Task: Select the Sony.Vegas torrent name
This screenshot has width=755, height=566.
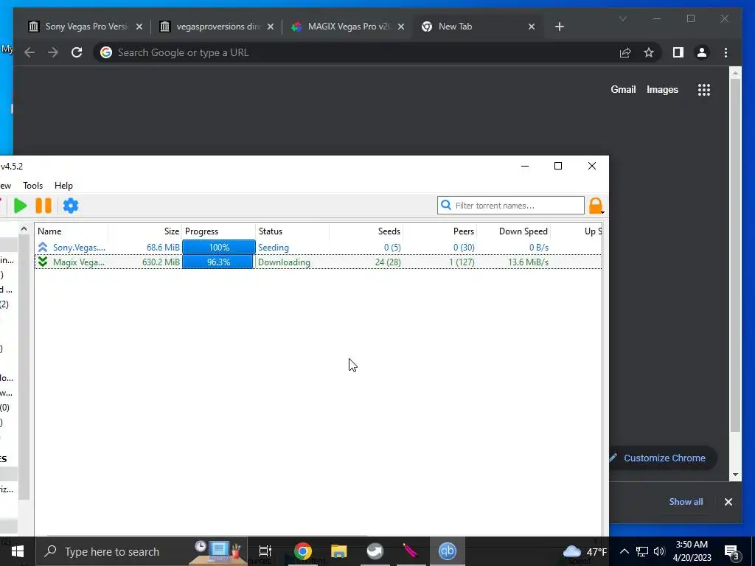Action: pos(79,248)
